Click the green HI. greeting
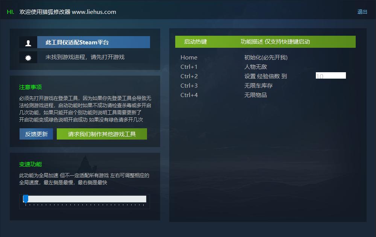Screen dimensions: 376x237 10,12
